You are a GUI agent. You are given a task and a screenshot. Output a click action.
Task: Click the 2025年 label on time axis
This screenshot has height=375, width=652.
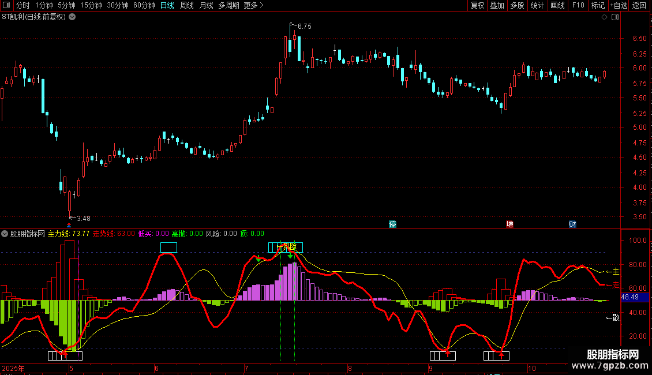pyautogui.click(x=13, y=368)
